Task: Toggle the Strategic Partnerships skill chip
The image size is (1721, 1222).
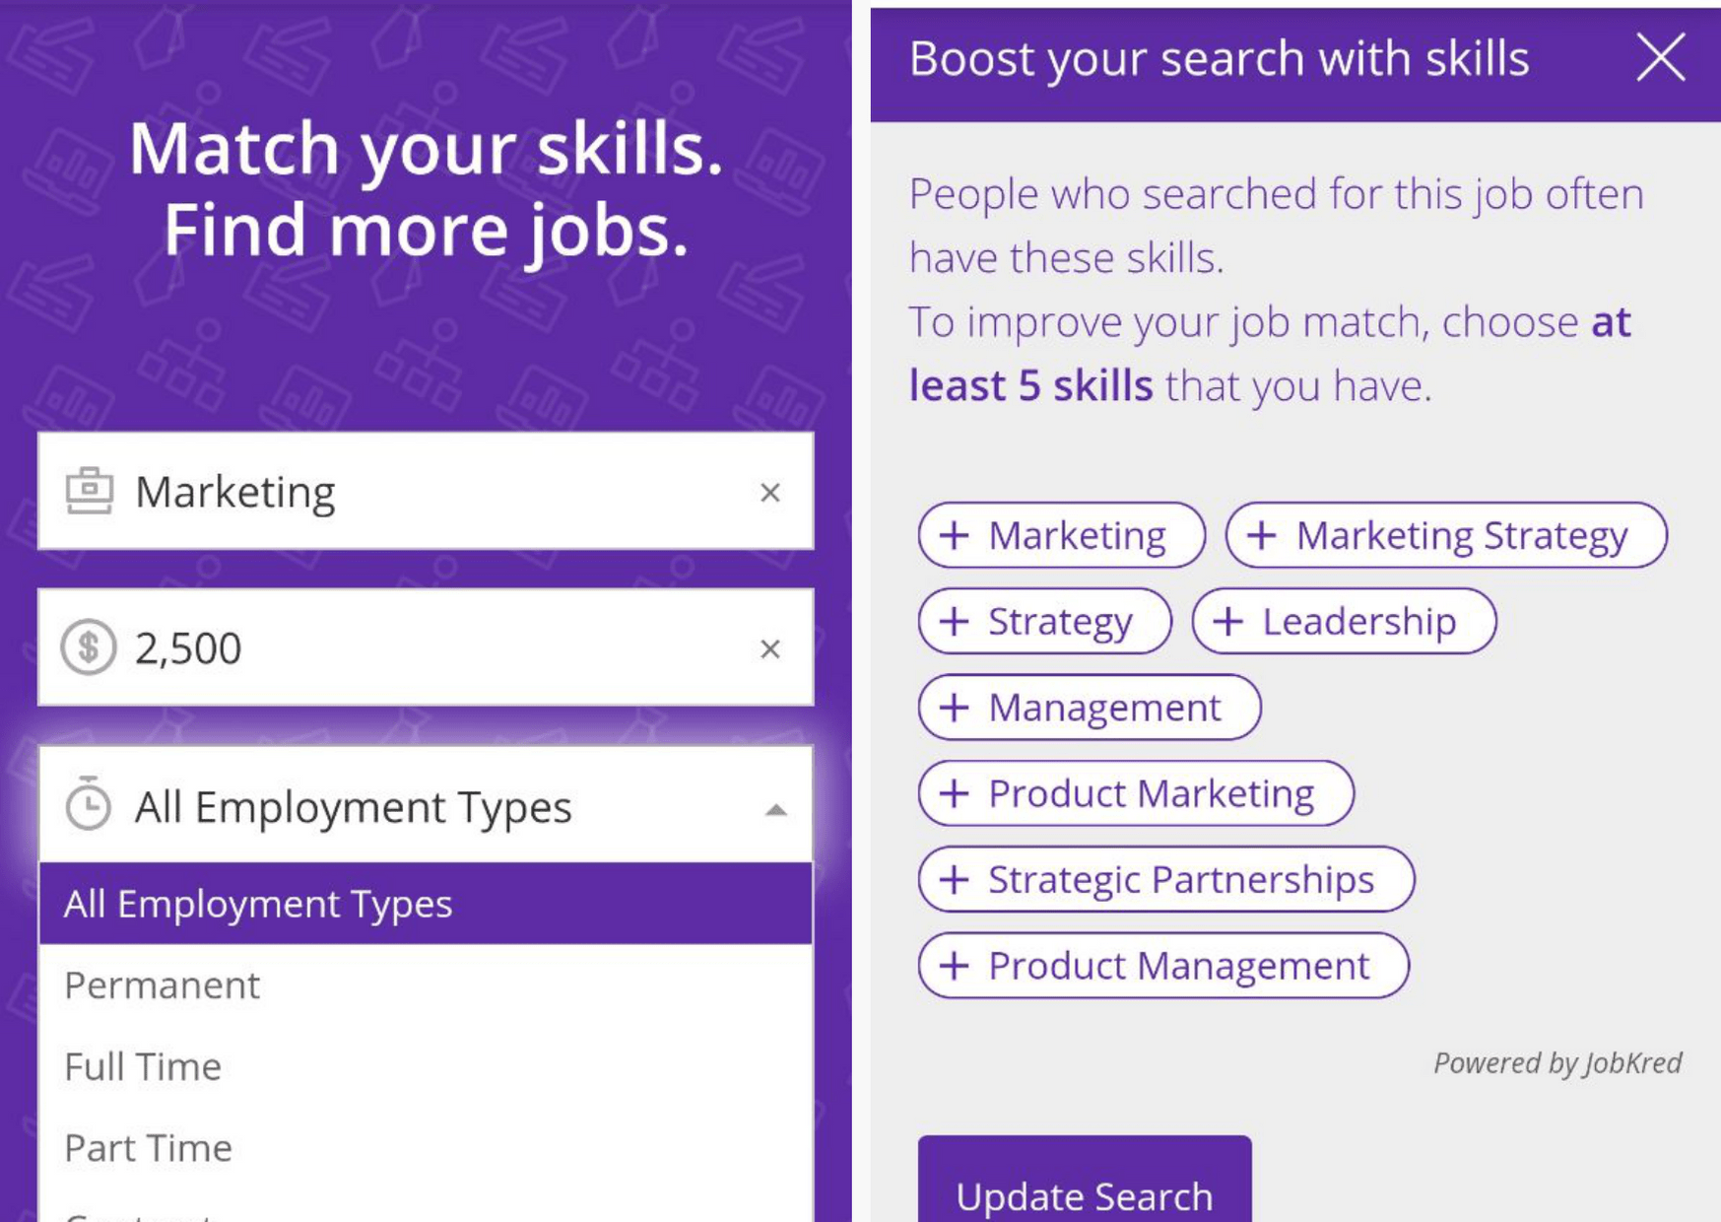Action: click(1165, 879)
